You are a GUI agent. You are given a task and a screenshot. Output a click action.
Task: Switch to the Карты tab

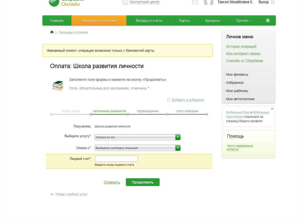coord(184,20)
